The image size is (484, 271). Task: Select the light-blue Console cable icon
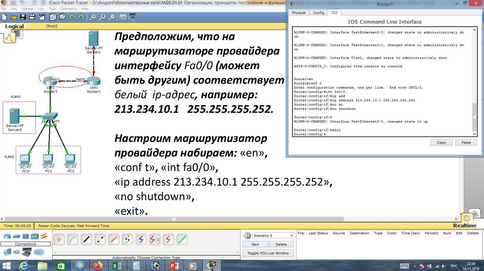tap(72, 239)
